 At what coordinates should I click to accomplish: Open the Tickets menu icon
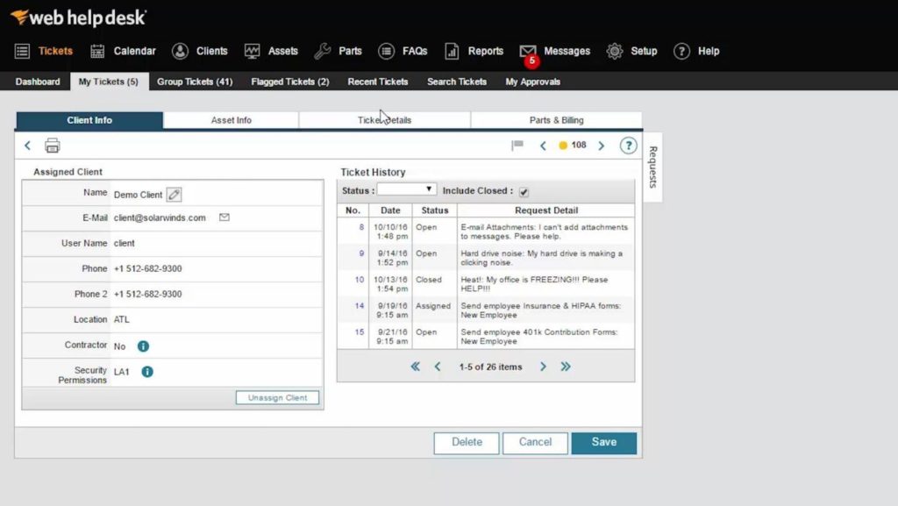click(22, 52)
